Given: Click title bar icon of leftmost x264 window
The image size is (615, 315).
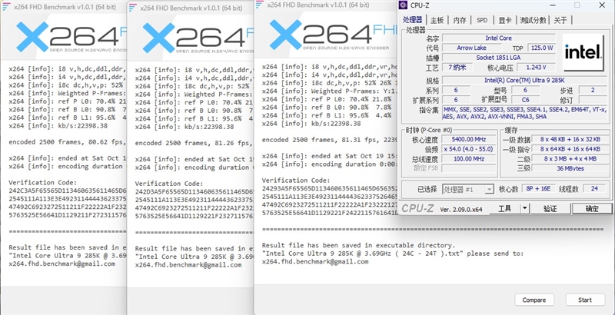Looking at the screenshot, I should [x=6, y=5].
